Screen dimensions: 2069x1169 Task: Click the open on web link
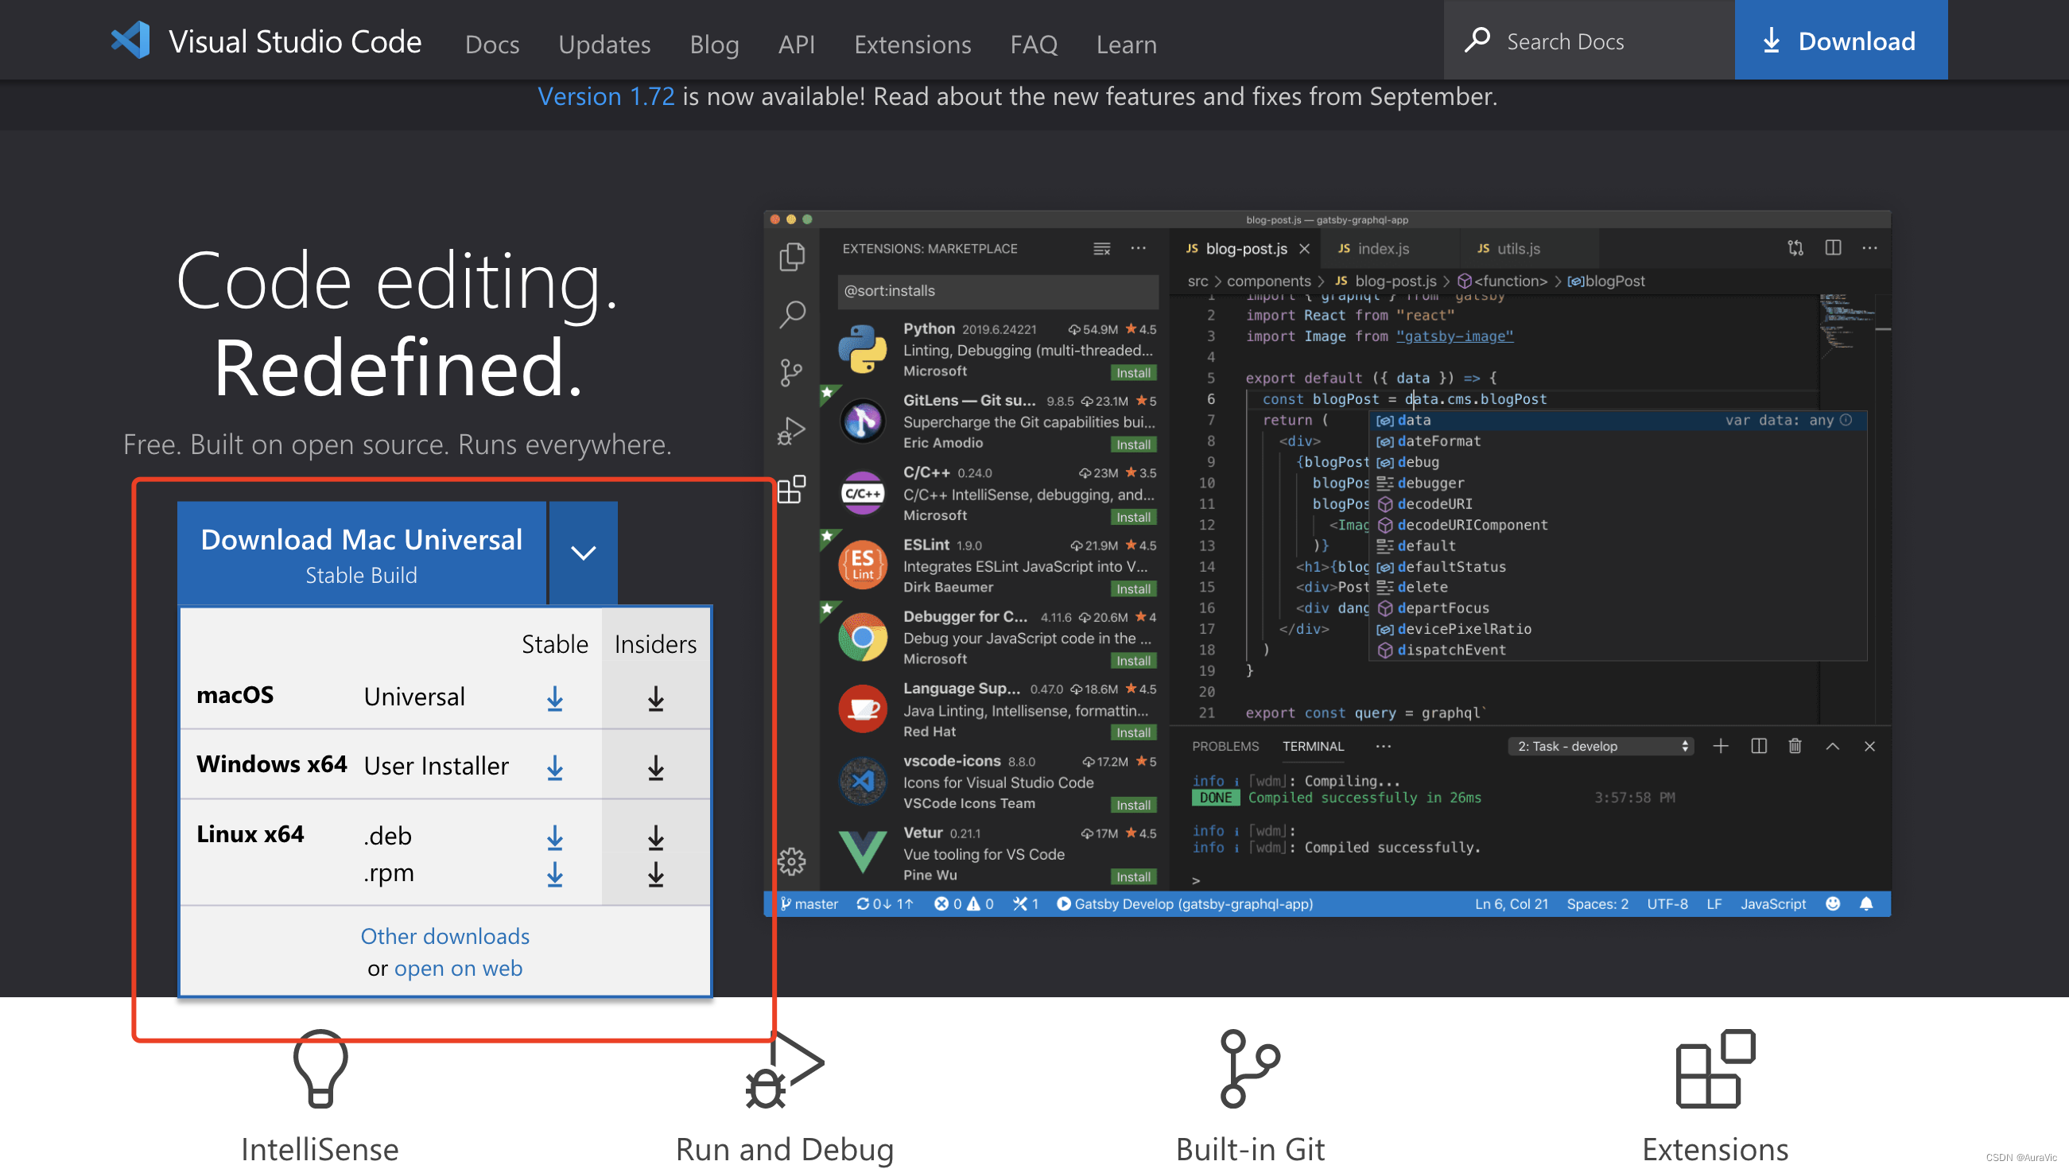click(x=458, y=968)
